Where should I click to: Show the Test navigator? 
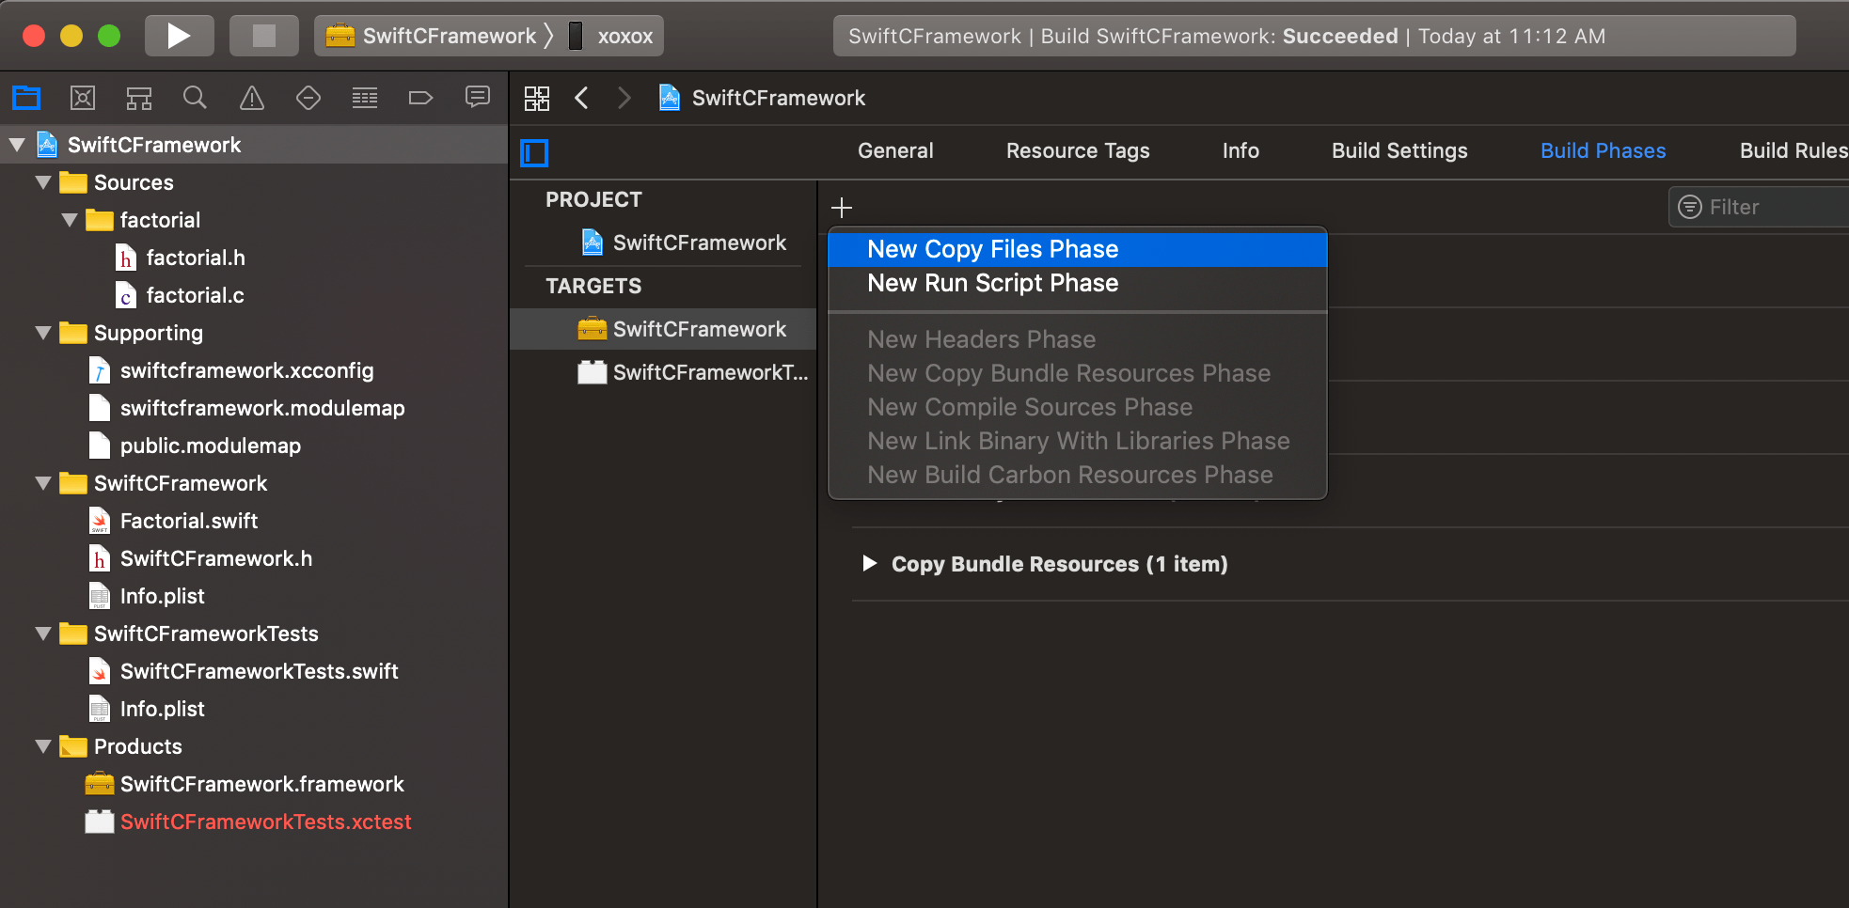pyautogui.click(x=308, y=98)
